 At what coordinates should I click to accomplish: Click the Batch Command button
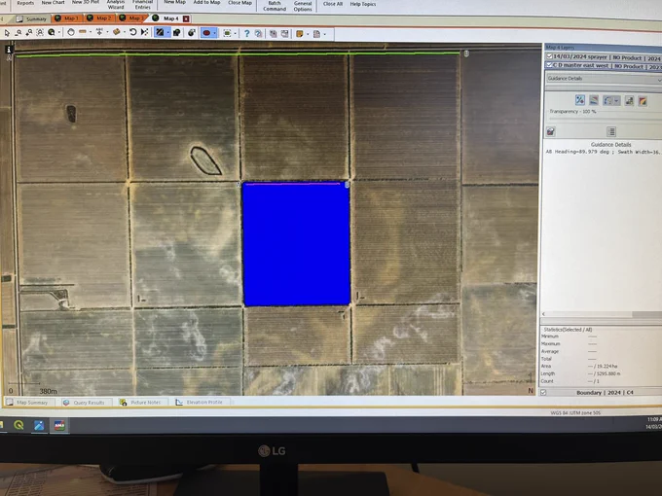coord(275,6)
